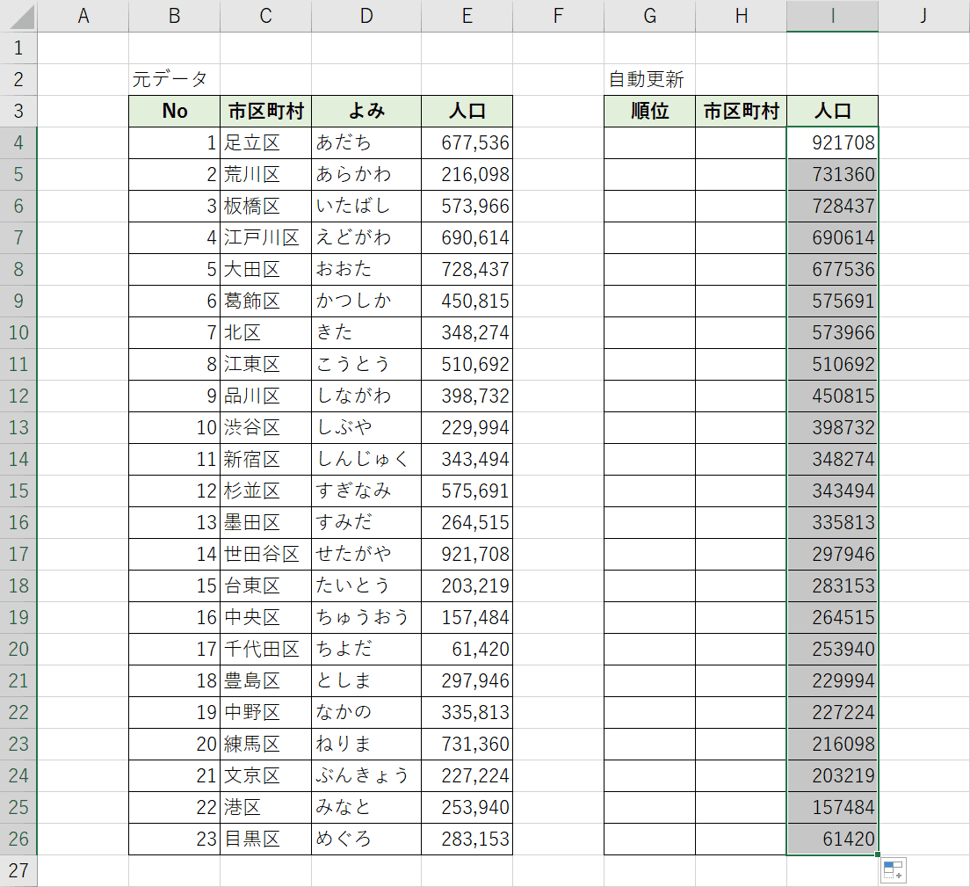The height and width of the screenshot is (887, 970).
Task: Select the cell 目黒区
Action: [x=266, y=839]
